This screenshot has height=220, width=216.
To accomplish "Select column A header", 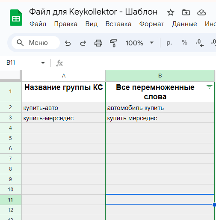I will click(64, 76).
